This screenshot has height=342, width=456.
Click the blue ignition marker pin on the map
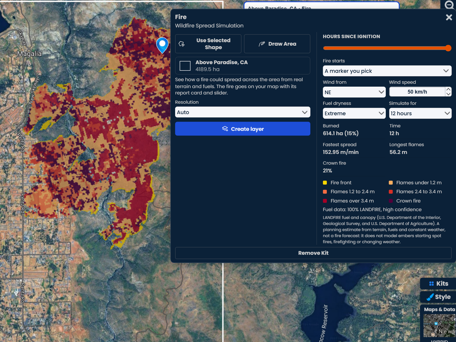point(162,45)
